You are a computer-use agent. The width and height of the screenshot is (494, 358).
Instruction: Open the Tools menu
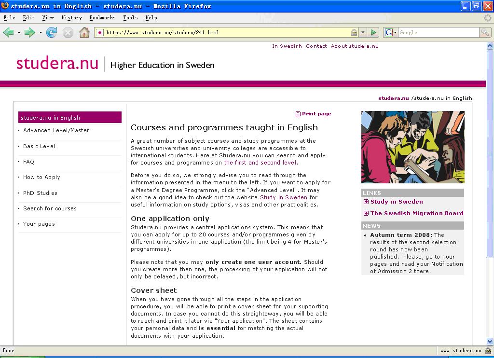(x=130, y=18)
